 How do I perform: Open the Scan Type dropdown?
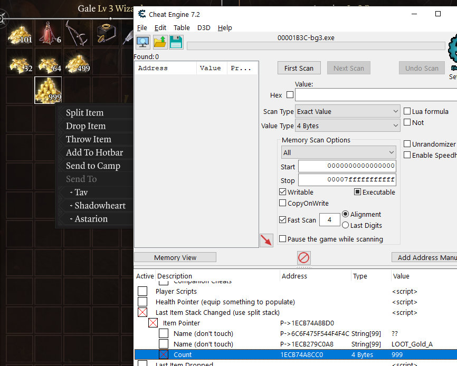pyautogui.click(x=347, y=111)
